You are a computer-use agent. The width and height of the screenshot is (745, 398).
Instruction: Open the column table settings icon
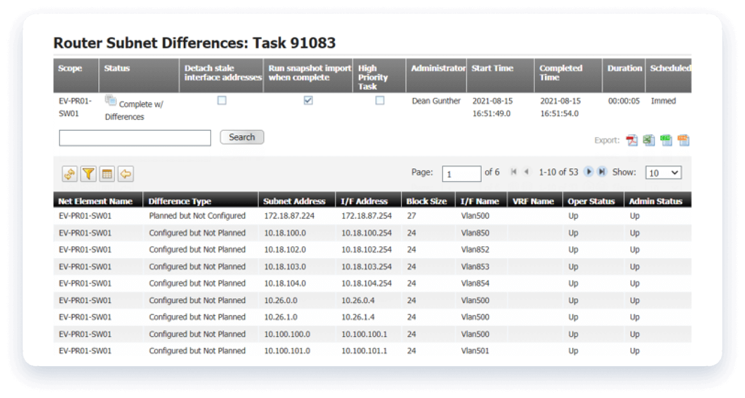coord(106,173)
